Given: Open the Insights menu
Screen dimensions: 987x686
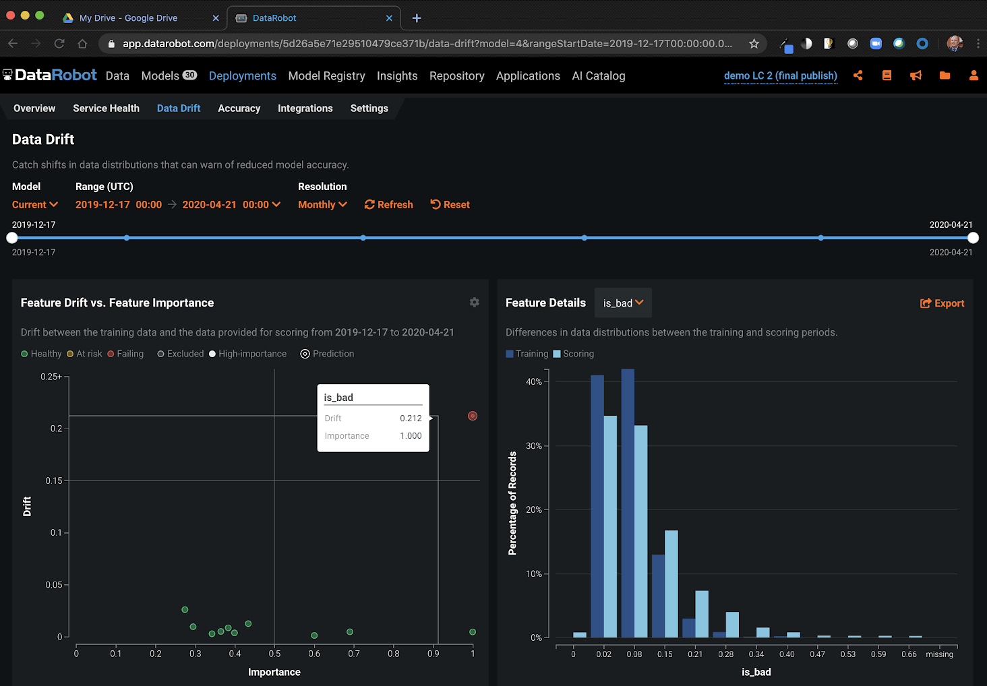Looking at the screenshot, I should pyautogui.click(x=397, y=76).
